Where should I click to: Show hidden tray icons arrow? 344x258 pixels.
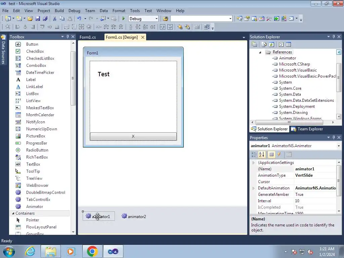(x=286, y=252)
